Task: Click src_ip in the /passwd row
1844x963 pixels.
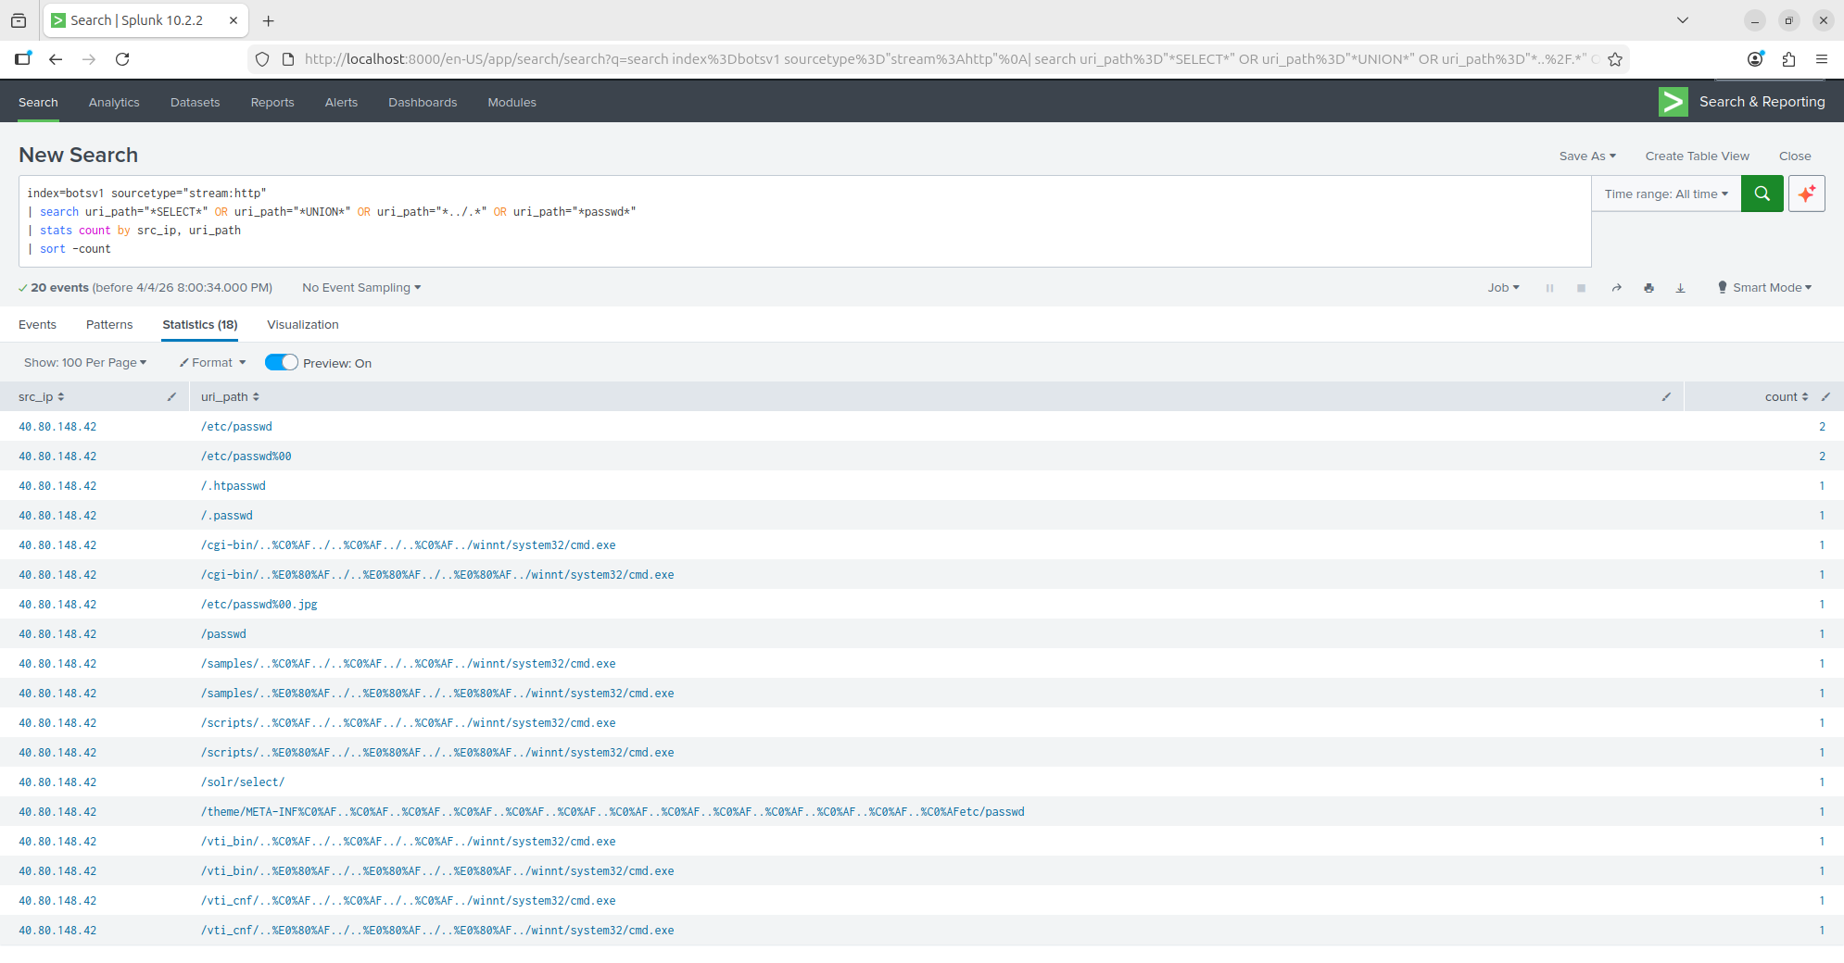Action: (57, 633)
